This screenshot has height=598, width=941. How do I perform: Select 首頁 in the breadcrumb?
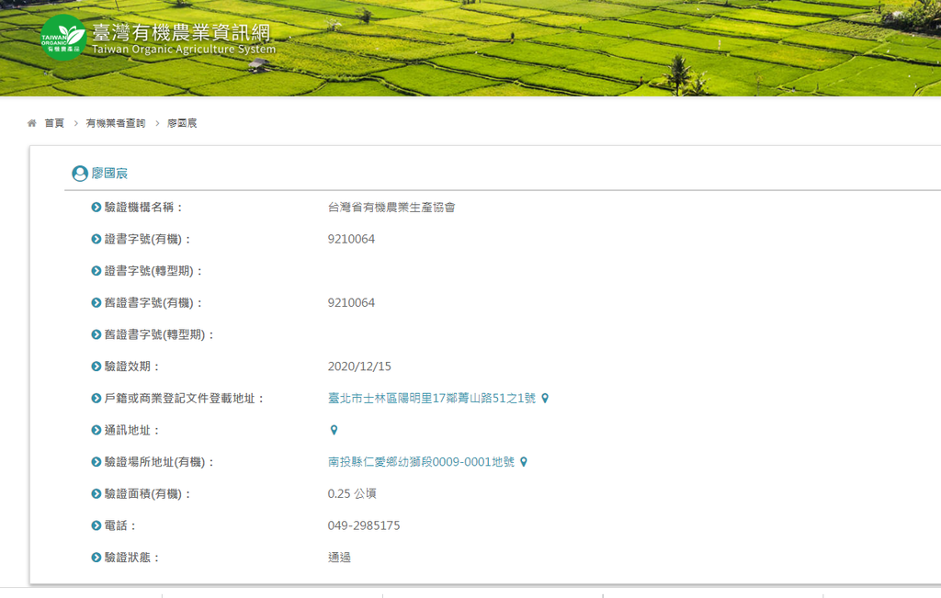click(x=53, y=123)
